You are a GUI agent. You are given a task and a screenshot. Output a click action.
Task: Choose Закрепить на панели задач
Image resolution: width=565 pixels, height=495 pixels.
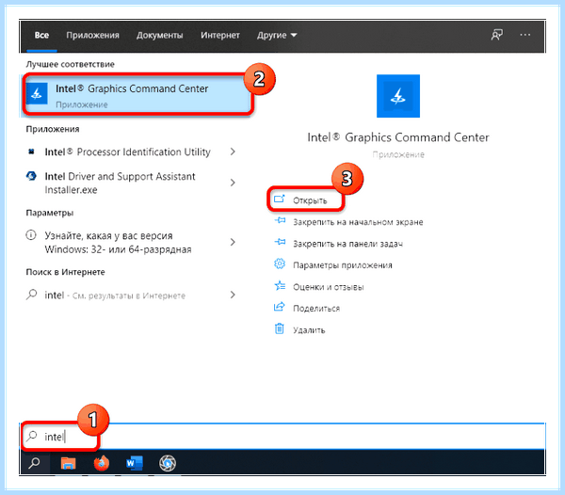tap(347, 244)
